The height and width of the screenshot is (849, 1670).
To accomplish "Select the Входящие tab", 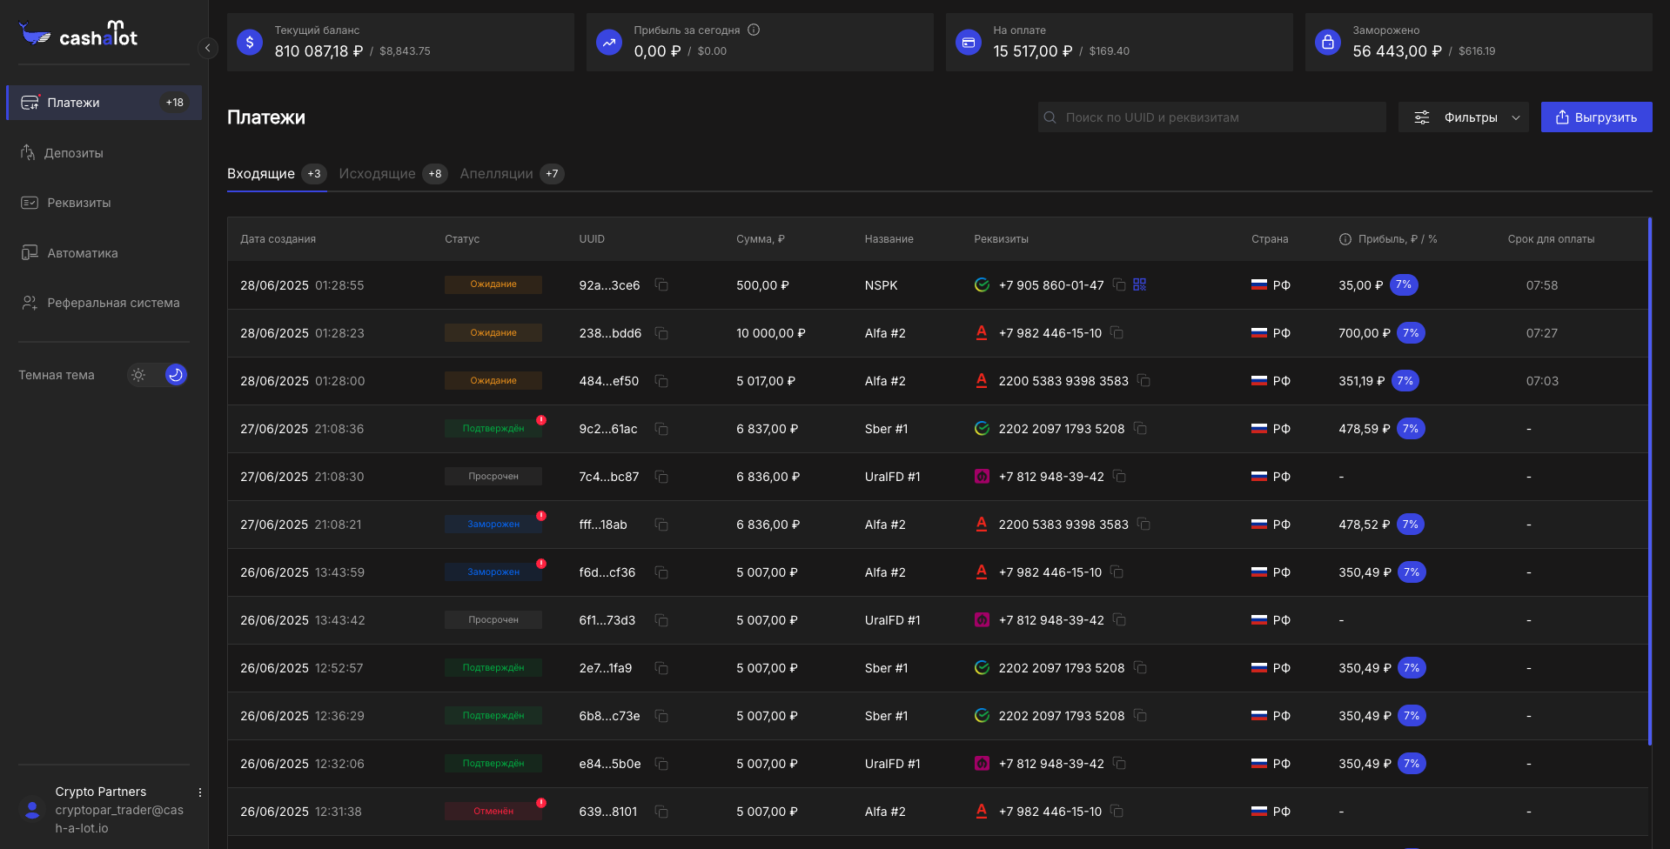I will 277,174.
